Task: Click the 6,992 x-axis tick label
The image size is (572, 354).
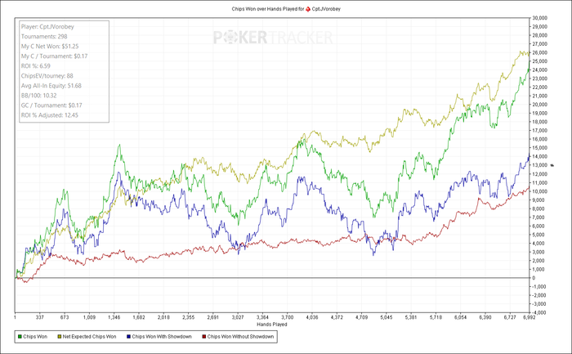Action: coord(529,317)
